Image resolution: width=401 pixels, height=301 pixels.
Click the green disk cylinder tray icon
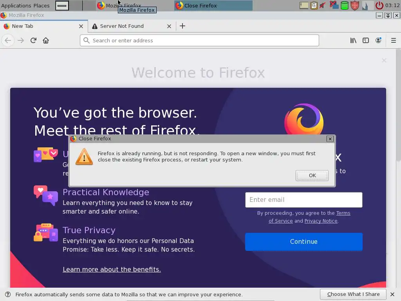(345, 5)
